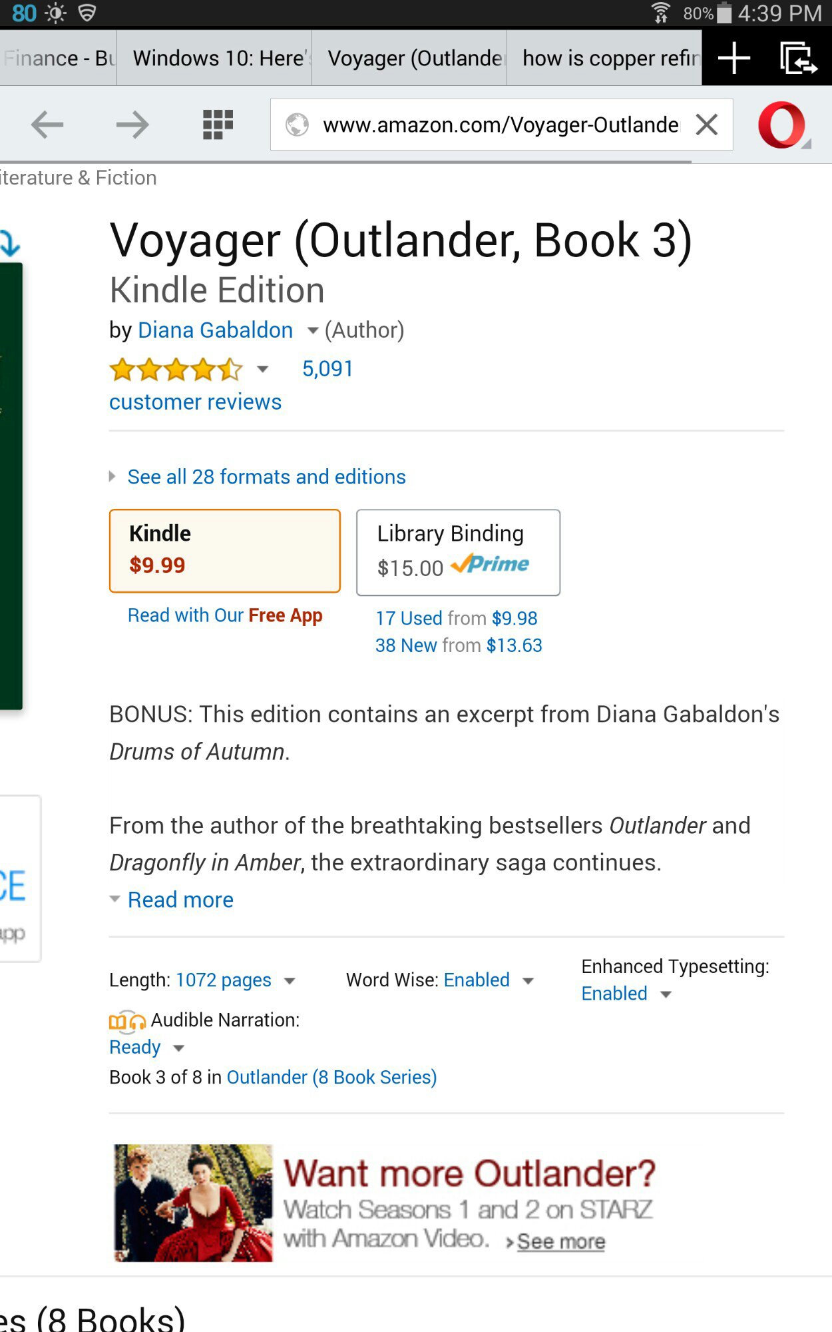Tap the browser back arrow

47,125
